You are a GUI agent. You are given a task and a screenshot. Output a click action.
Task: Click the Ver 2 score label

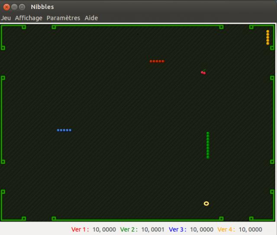coord(129,229)
